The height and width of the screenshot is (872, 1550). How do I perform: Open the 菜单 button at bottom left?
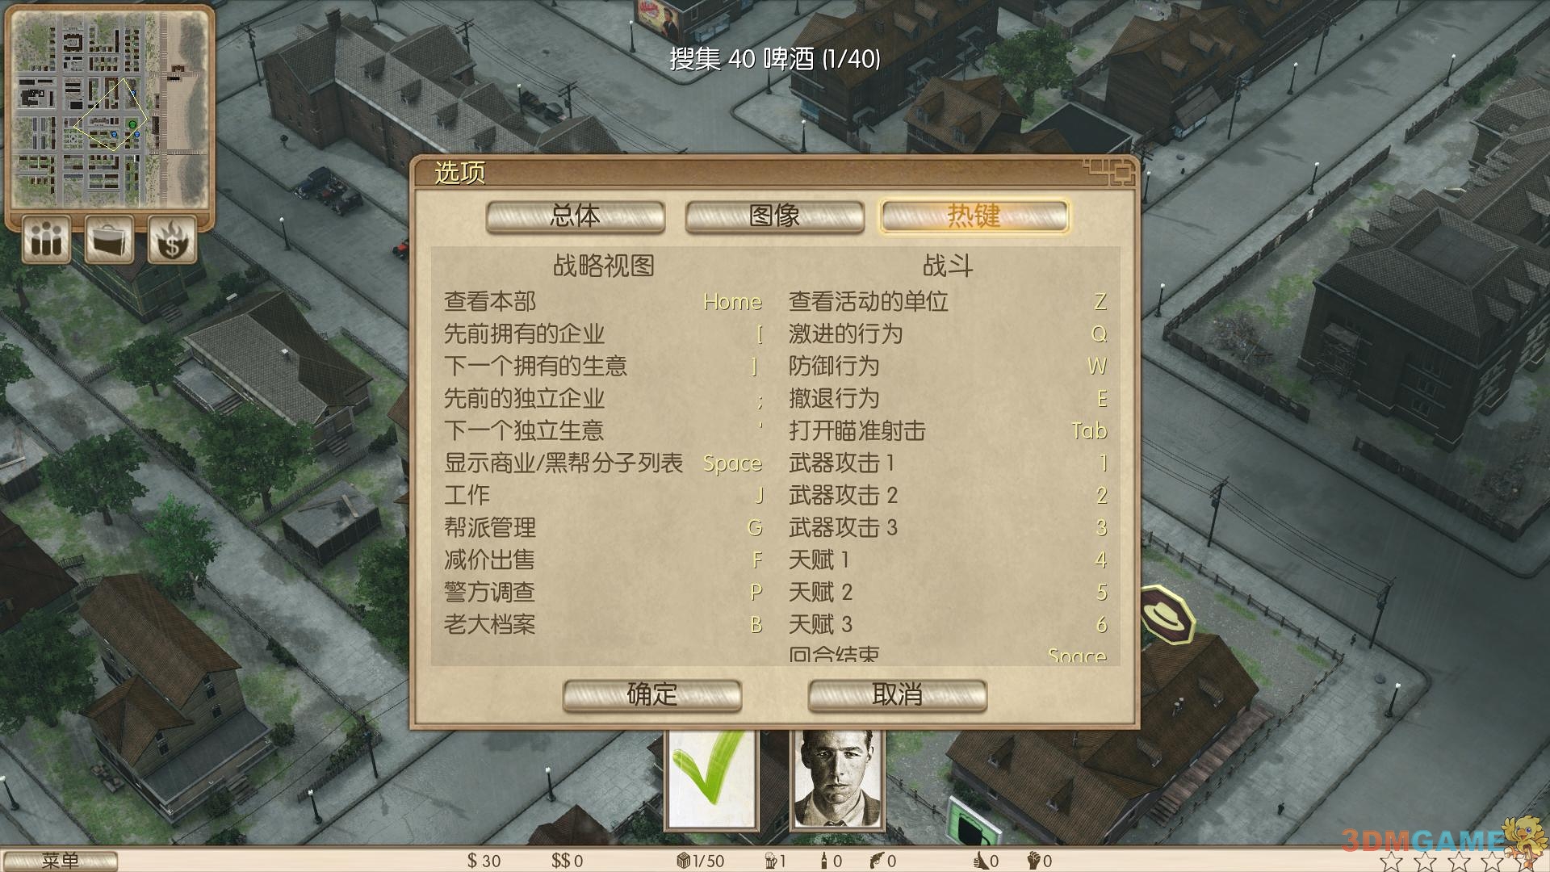click(x=60, y=861)
